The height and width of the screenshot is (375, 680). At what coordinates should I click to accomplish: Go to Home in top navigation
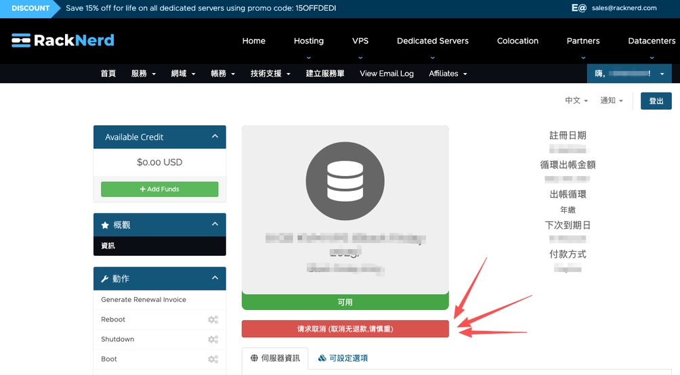254,41
